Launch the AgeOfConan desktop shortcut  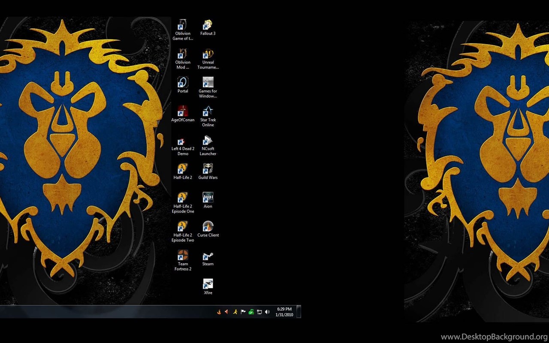click(183, 114)
